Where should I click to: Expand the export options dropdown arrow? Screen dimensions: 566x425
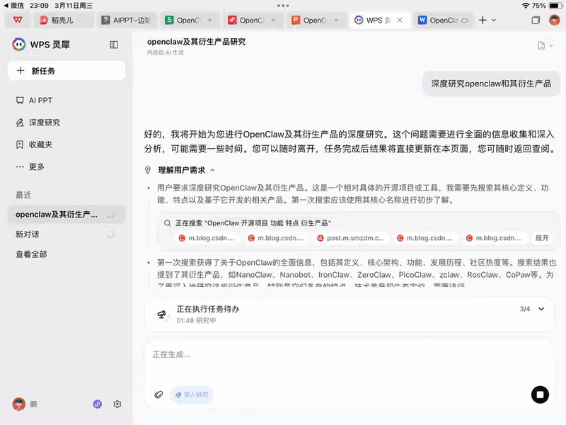click(551, 45)
